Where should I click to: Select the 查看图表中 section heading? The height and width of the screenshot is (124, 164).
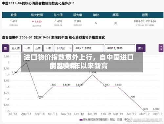pyautogui.click(x=53, y=37)
